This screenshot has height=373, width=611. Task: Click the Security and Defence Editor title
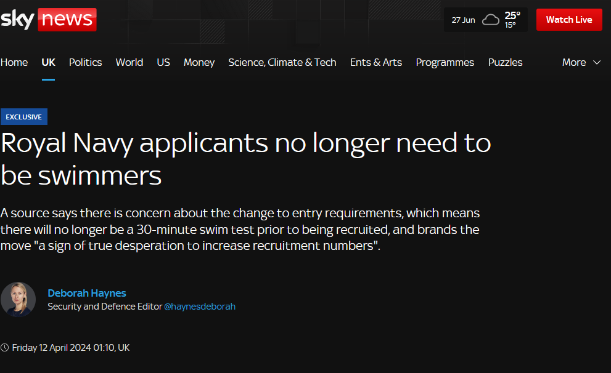105,307
